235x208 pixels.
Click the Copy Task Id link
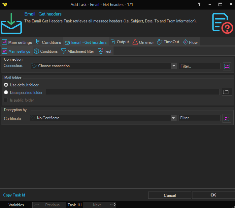pyautogui.click(x=14, y=195)
